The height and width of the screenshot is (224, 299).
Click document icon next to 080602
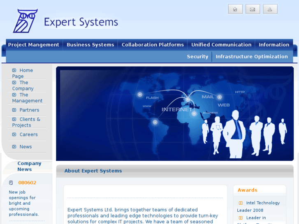tap(11, 182)
